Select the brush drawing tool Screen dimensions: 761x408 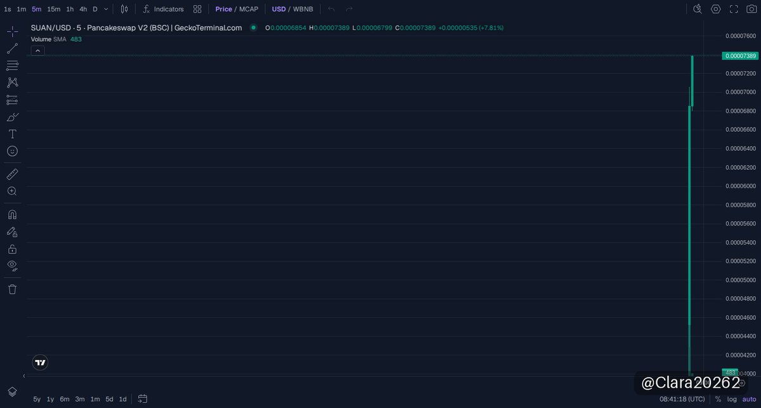coord(12,117)
